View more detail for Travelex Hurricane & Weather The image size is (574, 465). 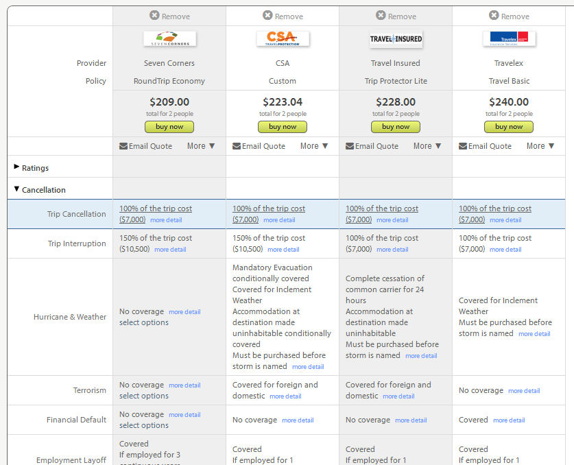pos(534,334)
